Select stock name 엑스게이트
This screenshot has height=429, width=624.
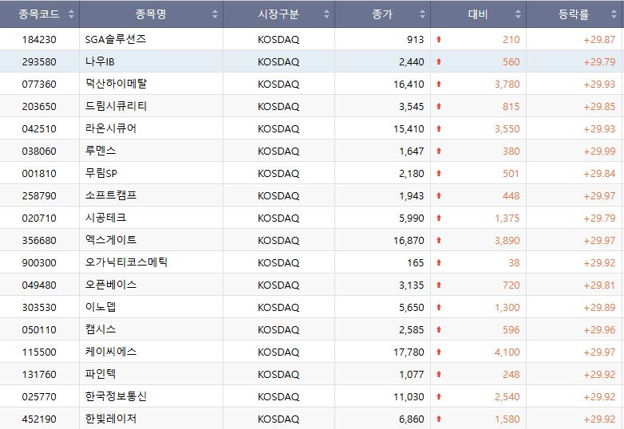click(111, 240)
